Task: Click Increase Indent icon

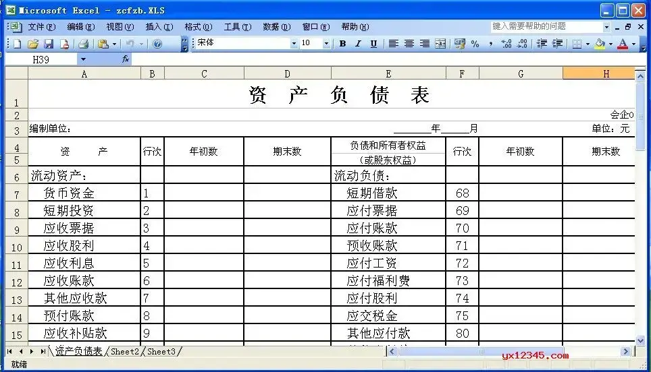Action: [557, 44]
